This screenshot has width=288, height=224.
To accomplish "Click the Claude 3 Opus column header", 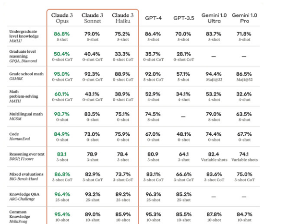I will pyautogui.click(x=62, y=19).
